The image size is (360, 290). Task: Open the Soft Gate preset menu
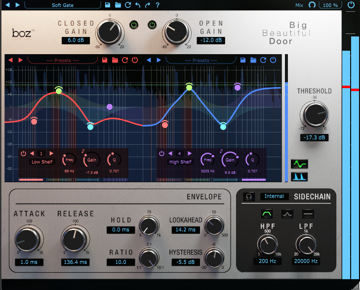62,5
